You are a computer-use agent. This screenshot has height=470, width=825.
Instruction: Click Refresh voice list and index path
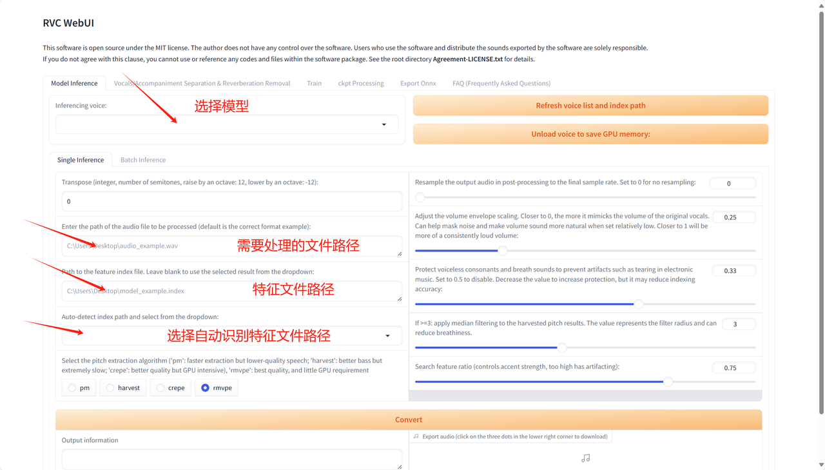coord(590,106)
